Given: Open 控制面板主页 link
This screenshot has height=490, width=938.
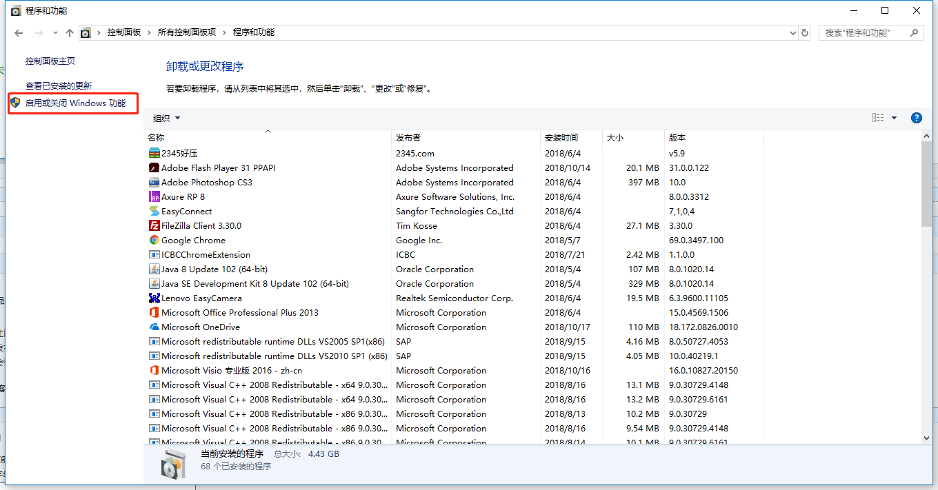Looking at the screenshot, I should coord(50,61).
